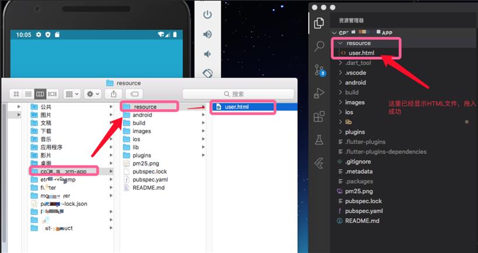Image resolution: width=478 pixels, height=253 pixels.
Task: Click the Finder share button
Action: click(114, 94)
